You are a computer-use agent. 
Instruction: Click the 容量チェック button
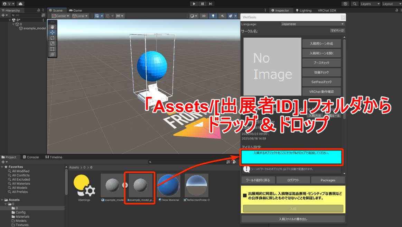click(x=321, y=72)
